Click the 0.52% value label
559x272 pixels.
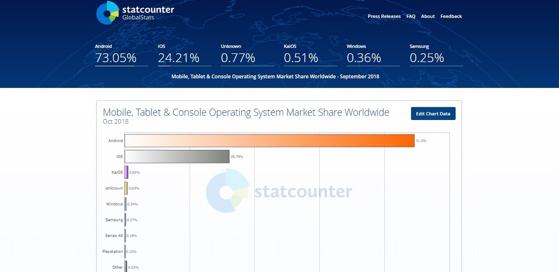tap(133, 267)
